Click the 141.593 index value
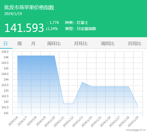 [24, 28]
